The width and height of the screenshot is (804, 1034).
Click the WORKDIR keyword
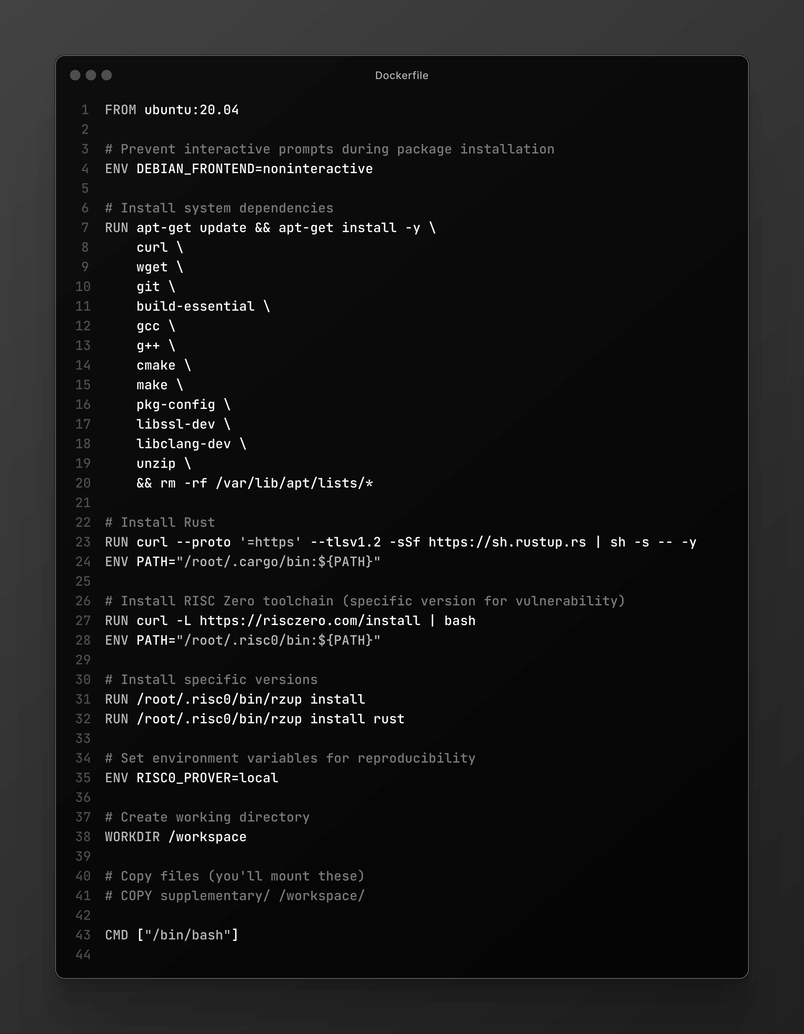coord(132,837)
